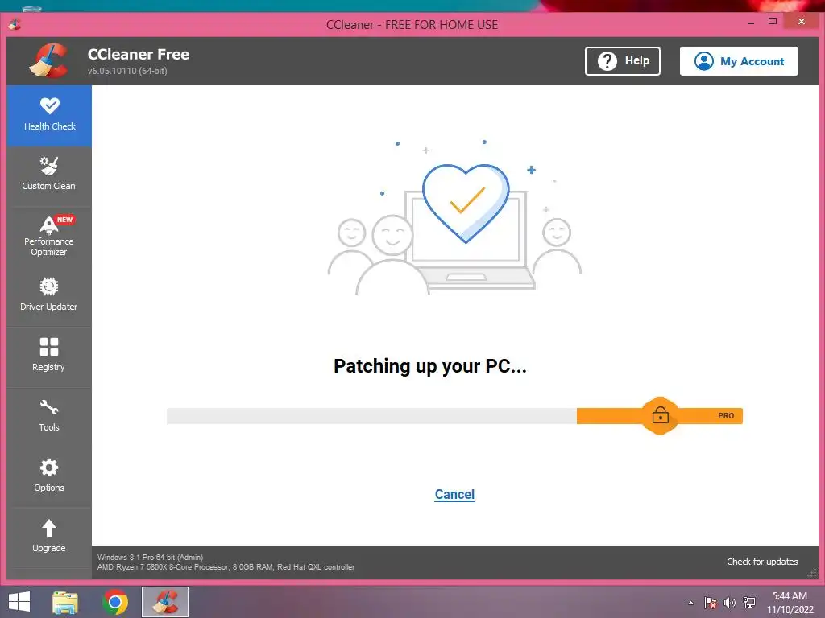Open My Account

click(x=739, y=61)
